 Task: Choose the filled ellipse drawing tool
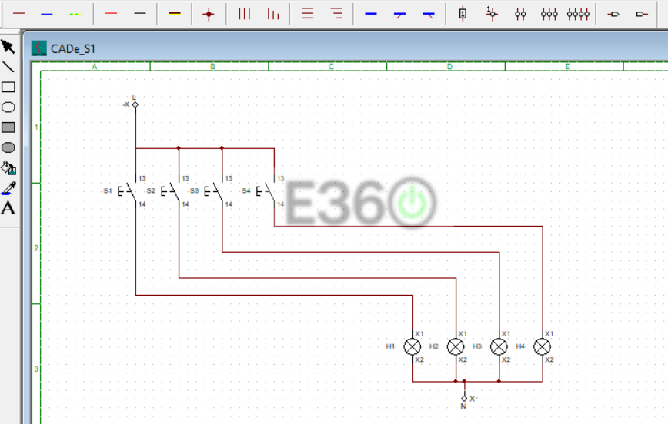[x=8, y=147]
